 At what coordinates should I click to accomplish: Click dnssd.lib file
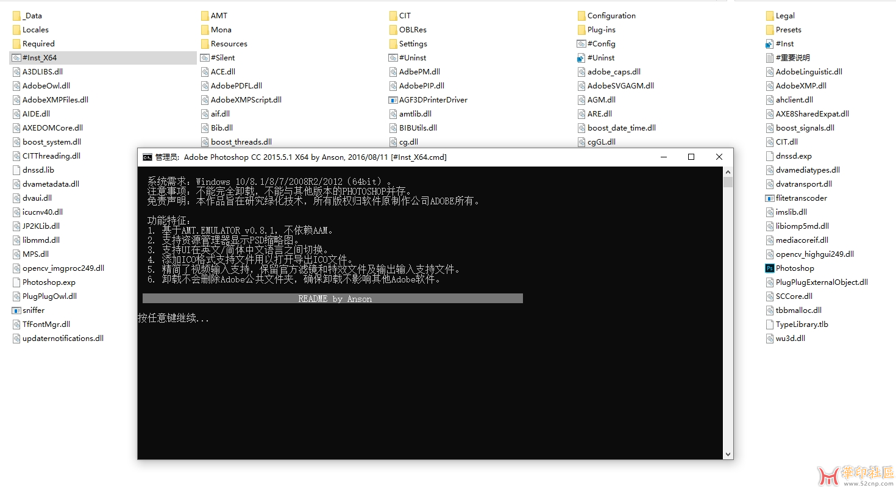[x=33, y=170]
